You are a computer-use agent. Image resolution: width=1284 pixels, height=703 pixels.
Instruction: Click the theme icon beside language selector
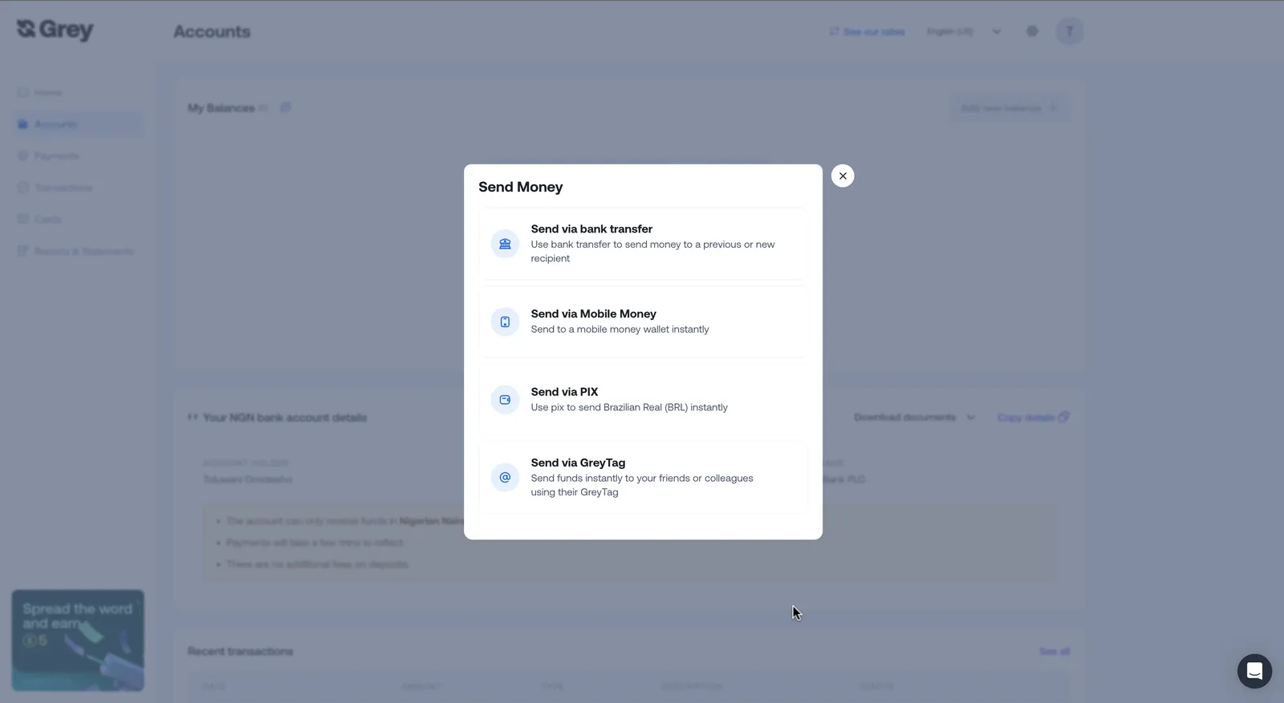1032,31
